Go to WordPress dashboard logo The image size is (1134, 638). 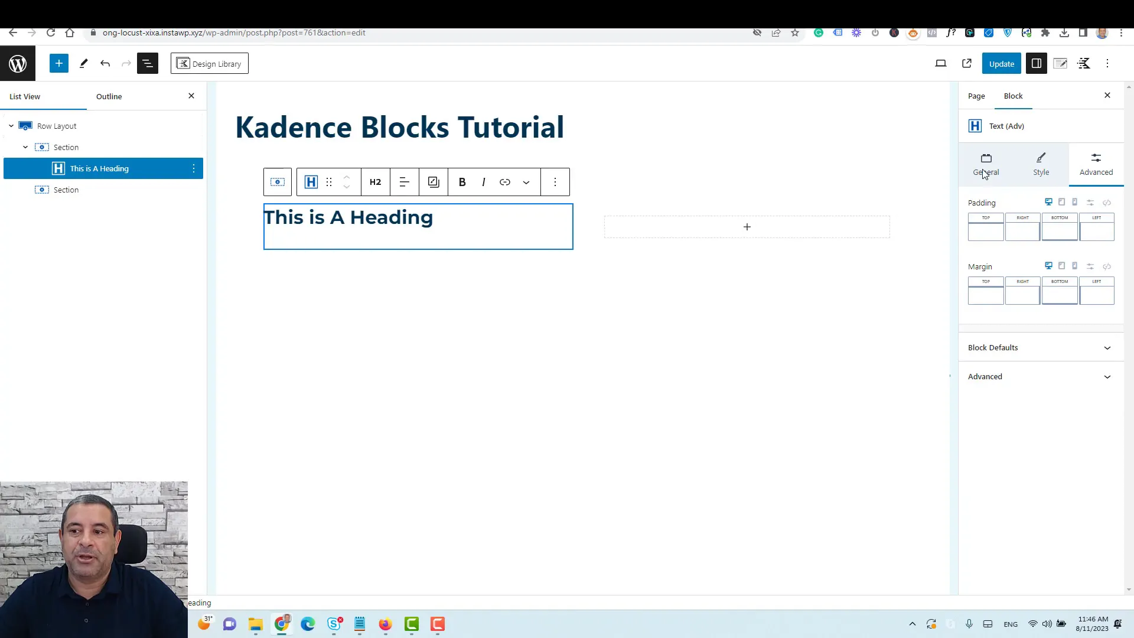18,63
